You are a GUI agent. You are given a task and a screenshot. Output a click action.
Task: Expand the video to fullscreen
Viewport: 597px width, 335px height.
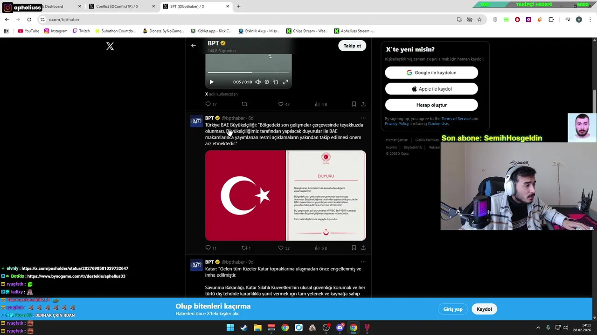285,82
